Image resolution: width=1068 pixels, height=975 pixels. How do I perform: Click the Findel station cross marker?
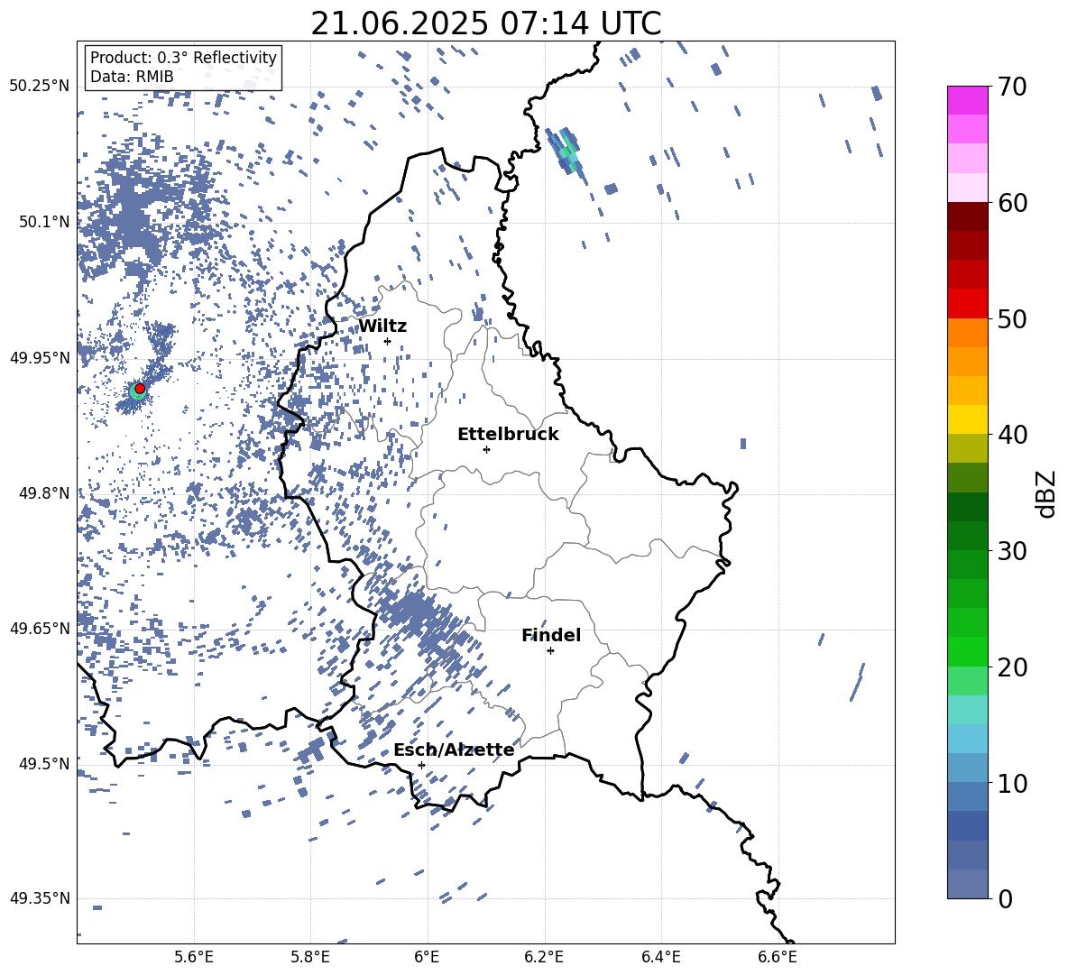pyautogui.click(x=550, y=651)
